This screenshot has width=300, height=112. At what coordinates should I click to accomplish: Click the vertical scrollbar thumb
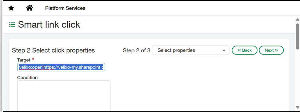click(x=298, y=36)
